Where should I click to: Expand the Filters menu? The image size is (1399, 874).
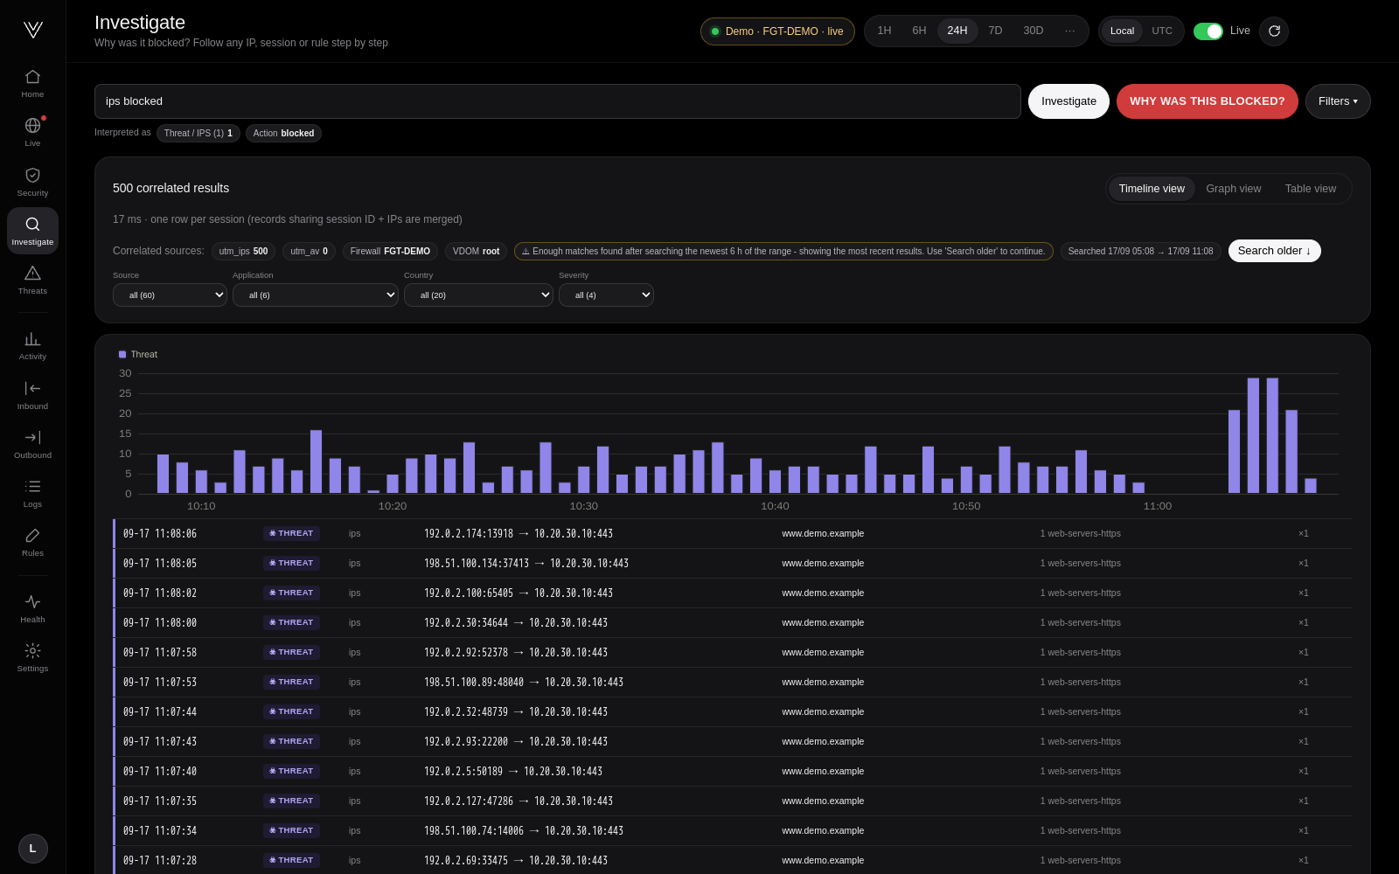1338,101
